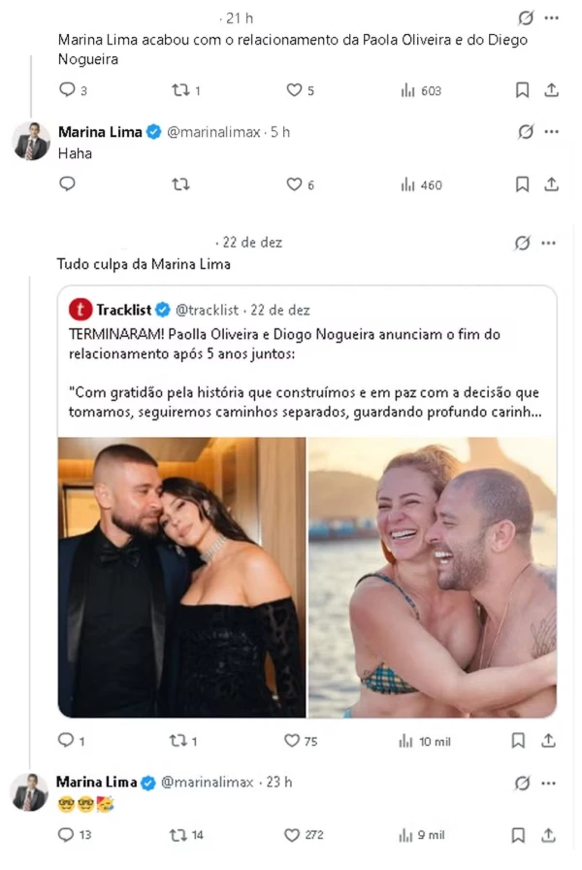Click Marina Lima's avatar beside 'Haha' tweet
Image resolution: width=582 pixels, height=870 pixels.
(31, 142)
